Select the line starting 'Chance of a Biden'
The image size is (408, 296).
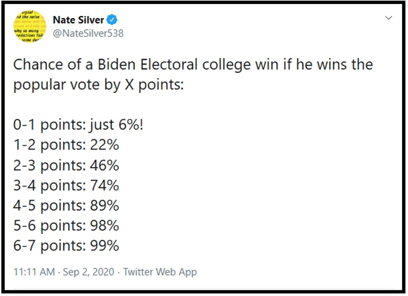[x=193, y=65]
